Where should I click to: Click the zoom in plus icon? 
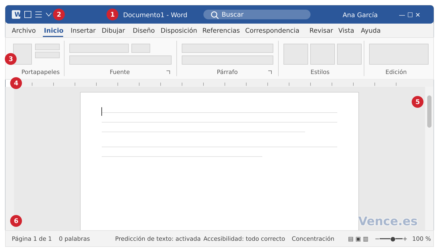(405, 239)
